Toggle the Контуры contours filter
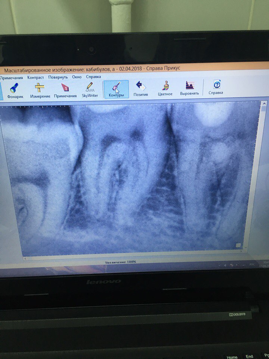This screenshot has width=269, height=359. coord(116,90)
